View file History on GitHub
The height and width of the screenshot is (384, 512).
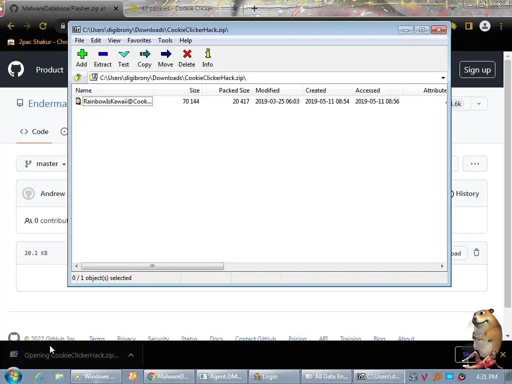(466, 193)
